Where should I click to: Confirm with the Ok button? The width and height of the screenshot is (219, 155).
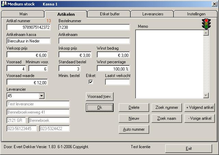coord(100,107)
